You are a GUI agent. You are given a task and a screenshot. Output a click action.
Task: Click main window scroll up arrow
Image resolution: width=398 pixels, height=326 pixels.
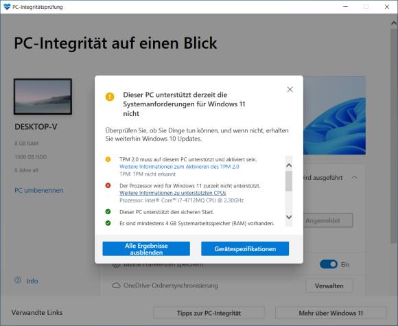coord(394,23)
